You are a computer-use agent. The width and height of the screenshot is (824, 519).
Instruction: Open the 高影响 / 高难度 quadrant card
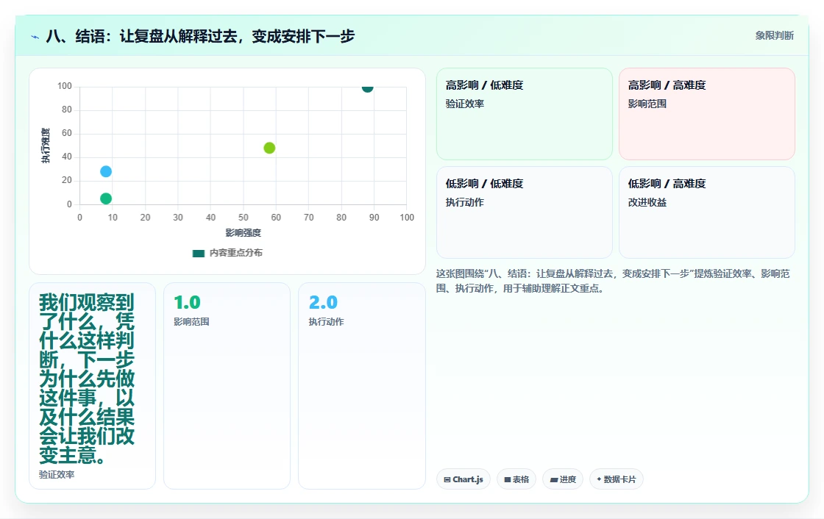point(706,113)
